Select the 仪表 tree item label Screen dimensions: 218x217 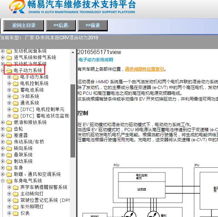point(25,213)
